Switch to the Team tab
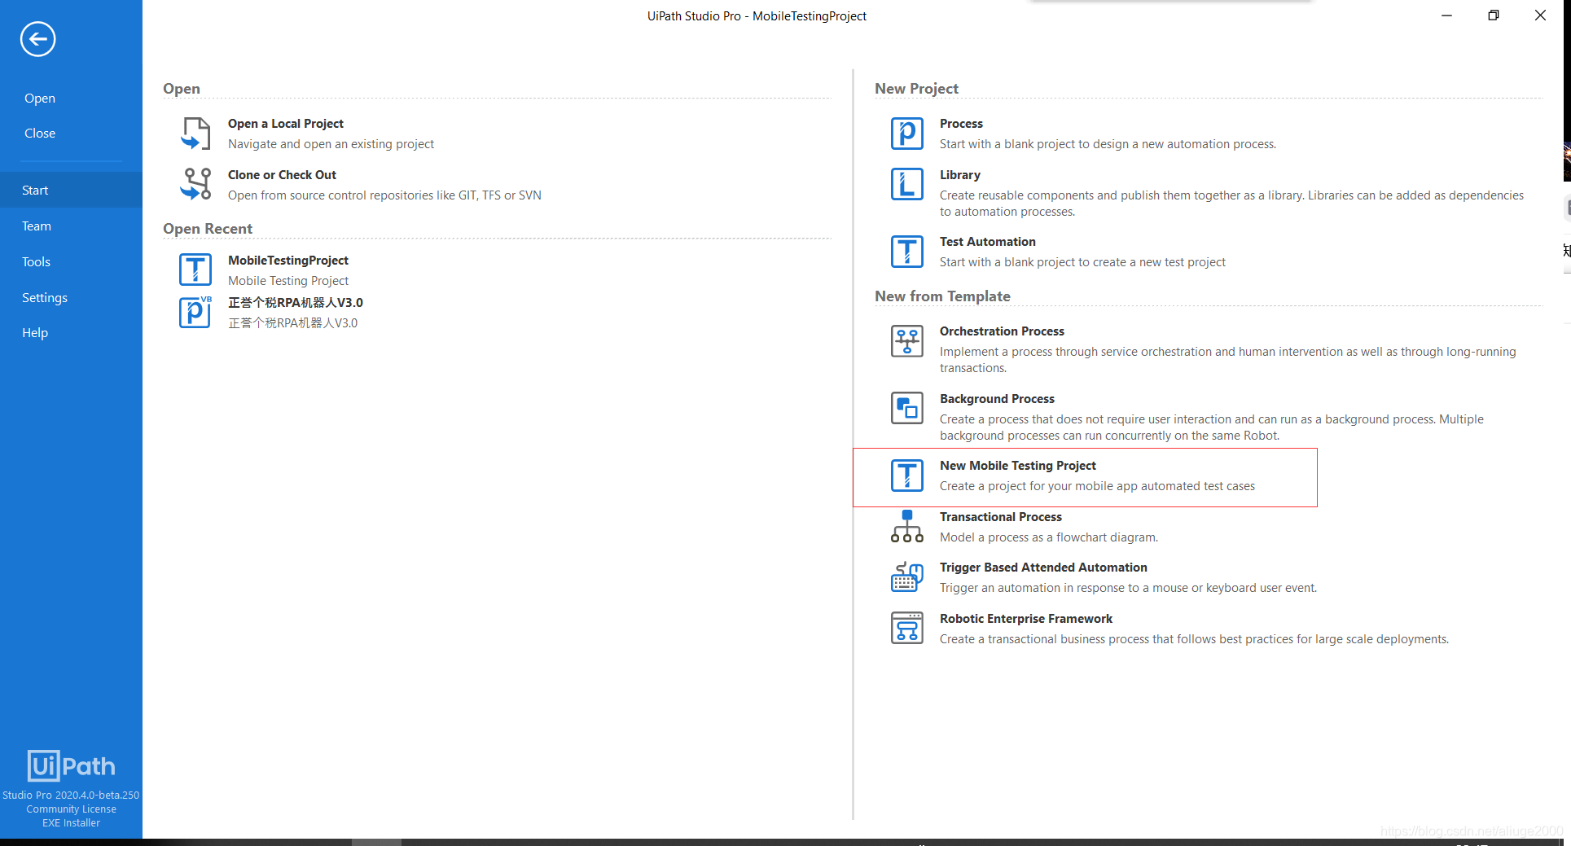 click(71, 226)
